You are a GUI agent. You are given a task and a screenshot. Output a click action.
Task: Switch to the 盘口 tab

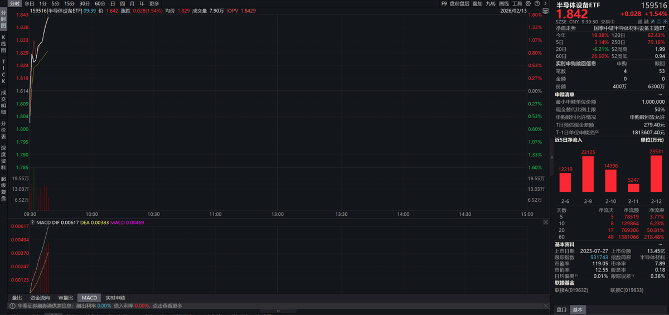tap(561, 309)
